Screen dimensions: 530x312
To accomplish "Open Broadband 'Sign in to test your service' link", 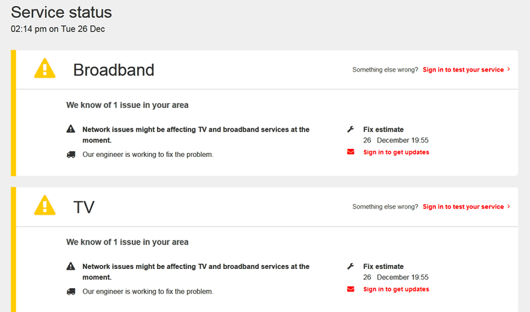I will tap(463, 70).
